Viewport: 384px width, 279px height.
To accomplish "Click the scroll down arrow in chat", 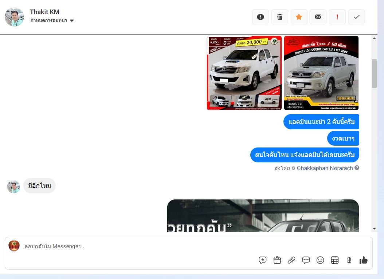I will pos(374,229).
